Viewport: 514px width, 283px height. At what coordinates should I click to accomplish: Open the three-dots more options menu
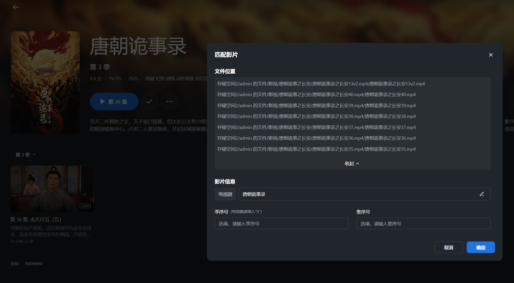point(169,102)
